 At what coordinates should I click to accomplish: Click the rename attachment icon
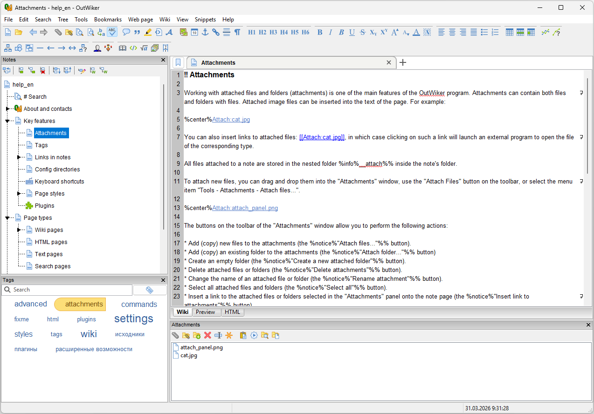[218, 335]
